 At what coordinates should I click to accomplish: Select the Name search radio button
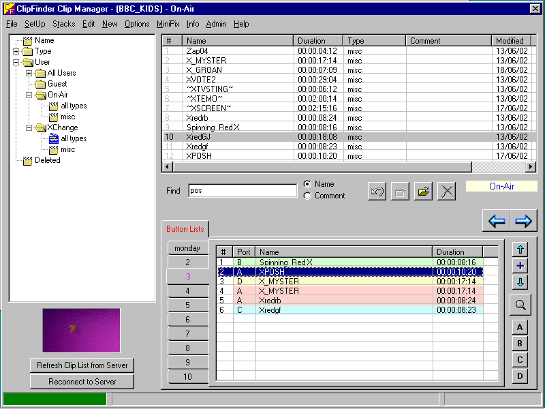click(307, 184)
